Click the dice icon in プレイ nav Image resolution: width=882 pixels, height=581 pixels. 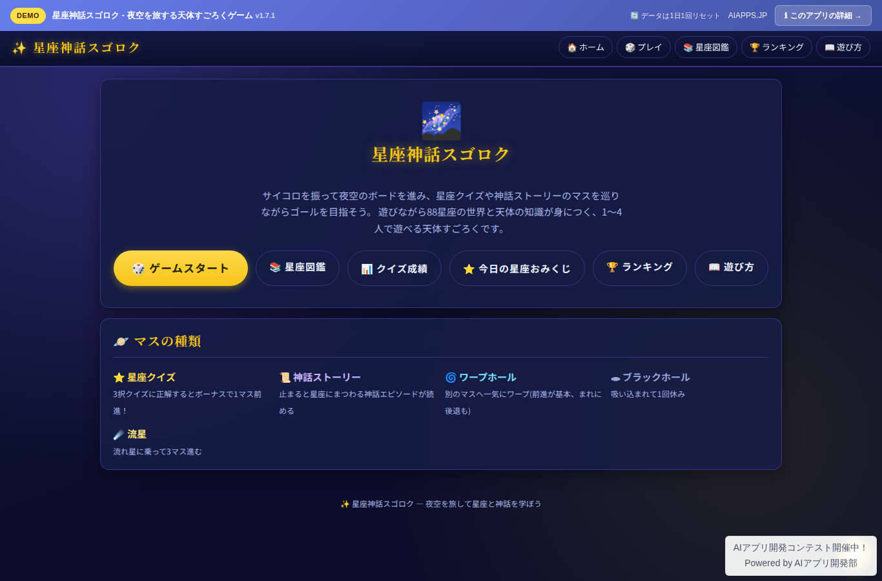point(630,48)
